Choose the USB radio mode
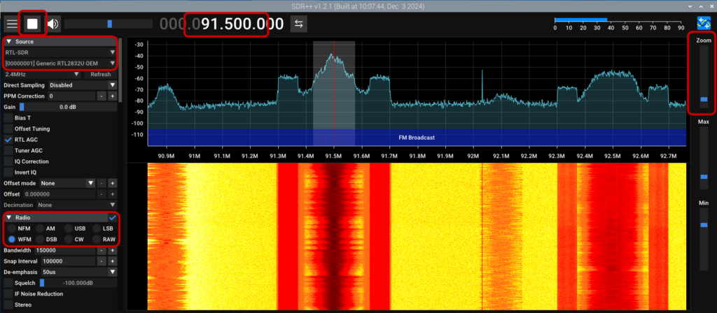This screenshot has width=717, height=313. coord(69,228)
